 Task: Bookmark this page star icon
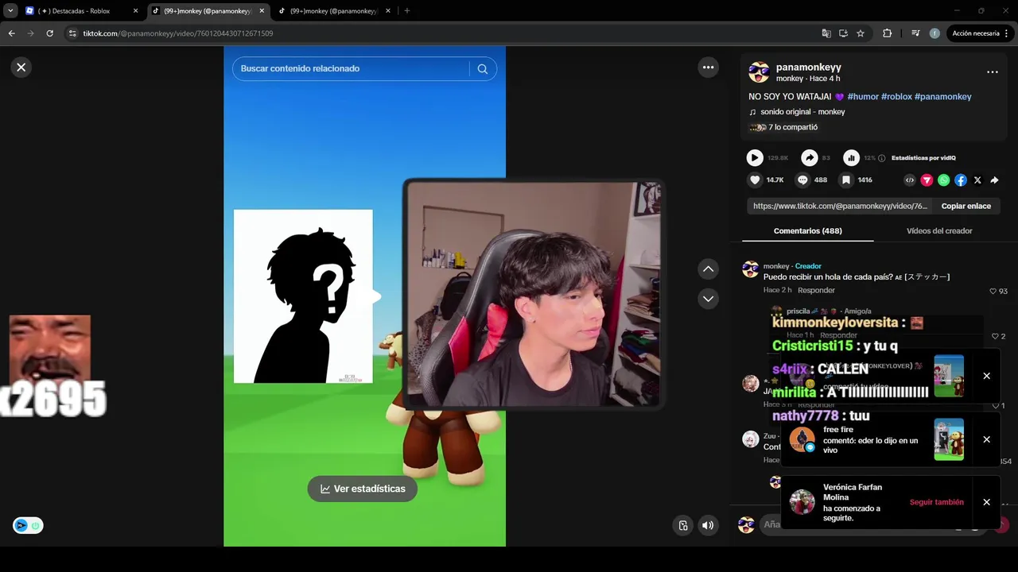click(861, 33)
